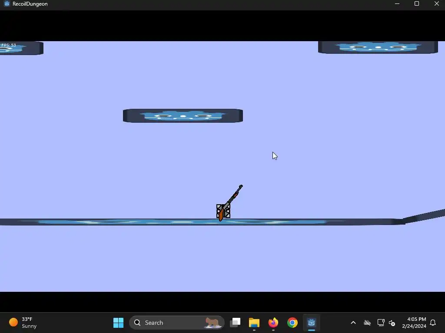Click the long ground platform
This screenshot has height=333, width=445.
coord(202,222)
